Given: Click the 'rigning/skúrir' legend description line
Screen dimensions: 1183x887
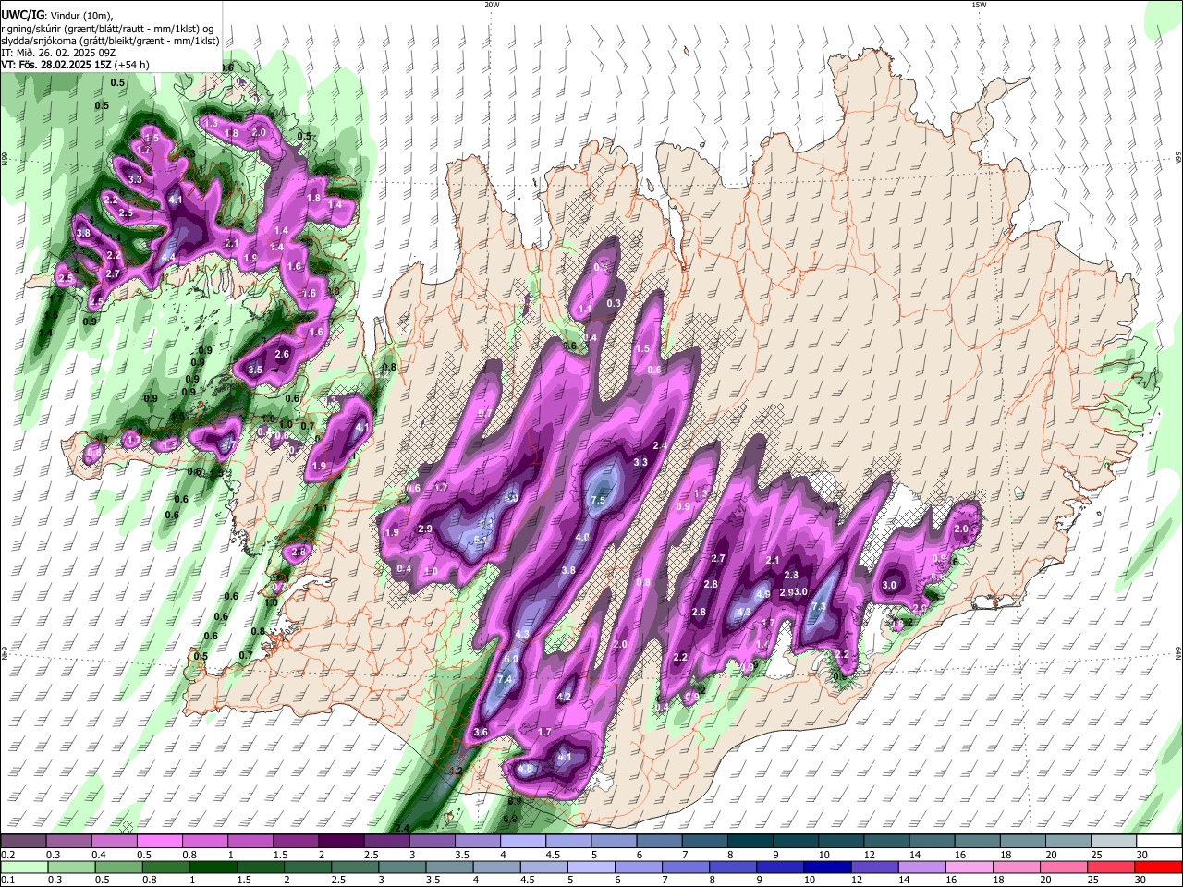Looking at the screenshot, I should [107, 29].
